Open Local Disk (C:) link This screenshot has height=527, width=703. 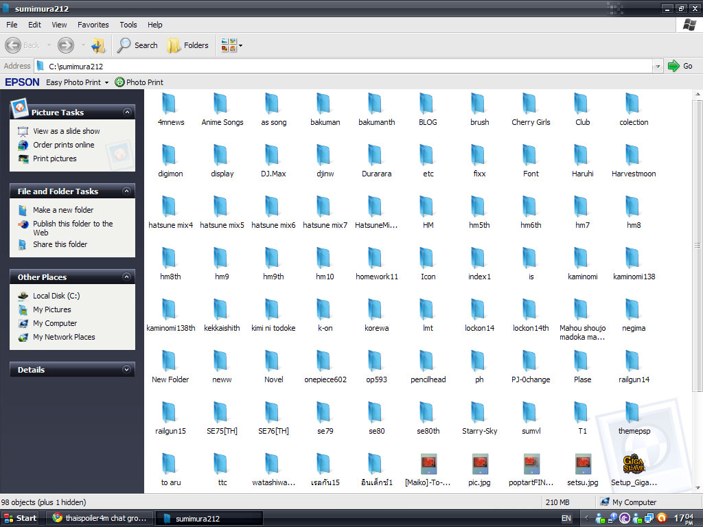56,296
